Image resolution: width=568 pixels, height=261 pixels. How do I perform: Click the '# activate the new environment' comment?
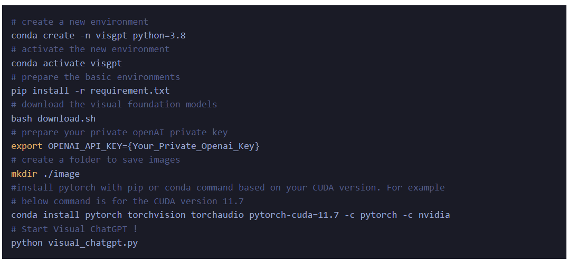click(90, 49)
